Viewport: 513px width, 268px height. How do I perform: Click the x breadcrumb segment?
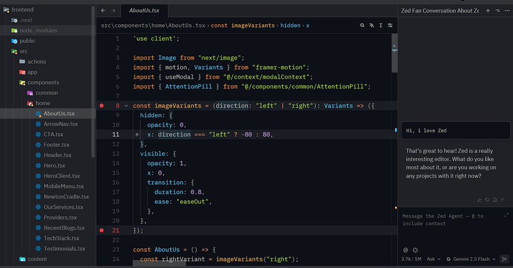[x=308, y=26]
